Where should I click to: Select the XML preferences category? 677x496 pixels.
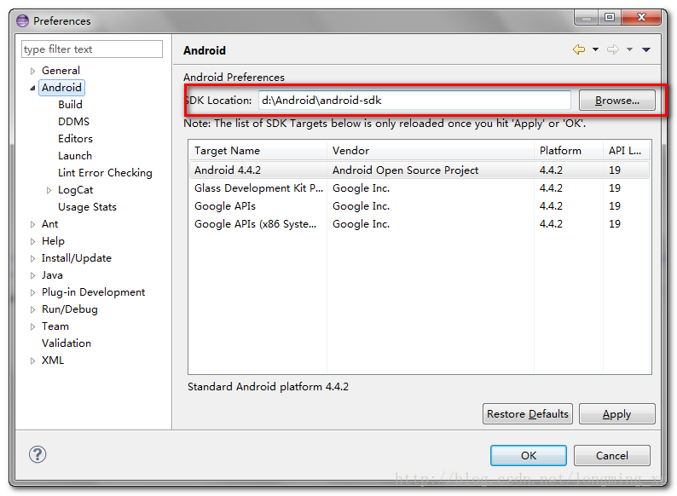point(52,360)
